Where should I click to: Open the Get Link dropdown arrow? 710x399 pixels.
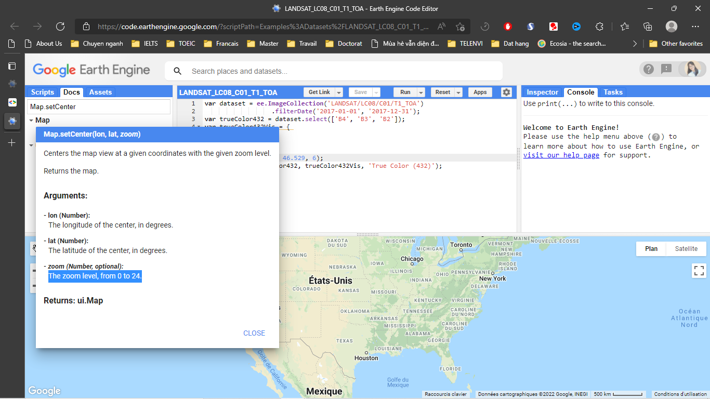339,92
